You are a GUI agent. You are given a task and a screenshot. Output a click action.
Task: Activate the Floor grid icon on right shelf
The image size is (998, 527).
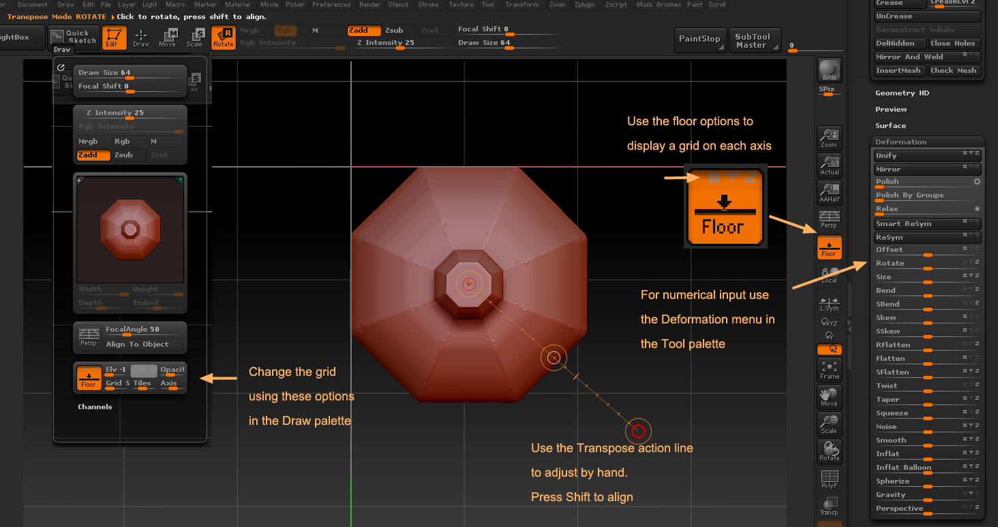pyautogui.click(x=829, y=247)
